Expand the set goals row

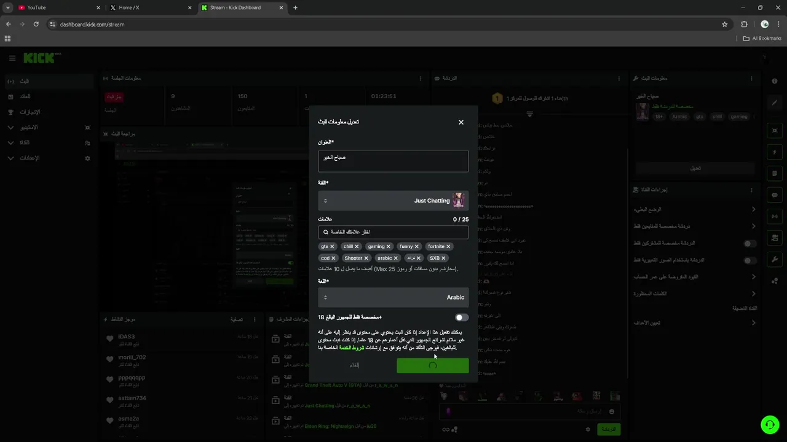click(695, 323)
